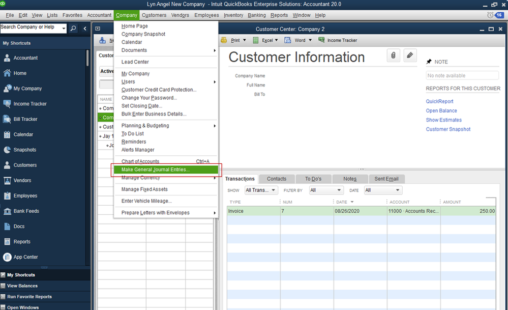Screen dimensions: 508x310
Task: Click the attach file paperclip icon
Action: pos(393,55)
